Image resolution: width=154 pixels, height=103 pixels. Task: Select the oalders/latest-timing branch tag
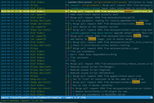pyautogui.click(x=85, y=8)
